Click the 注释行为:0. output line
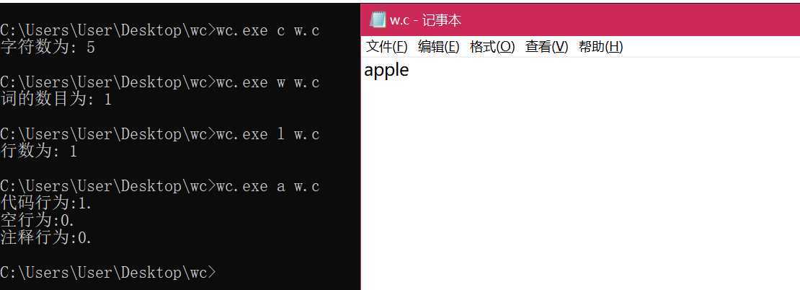This screenshot has width=800, height=290. pyautogui.click(x=46, y=237)
